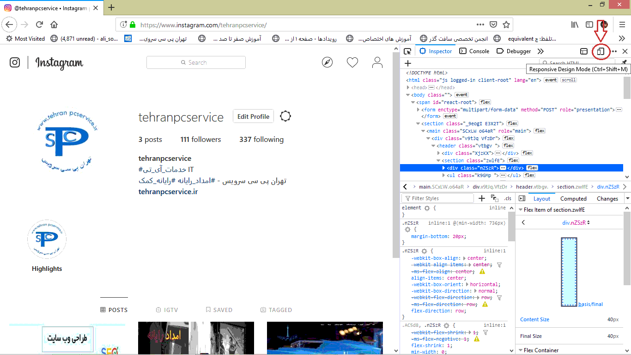Open more devtools tabs chevron
631x355 pixels.
540,51
